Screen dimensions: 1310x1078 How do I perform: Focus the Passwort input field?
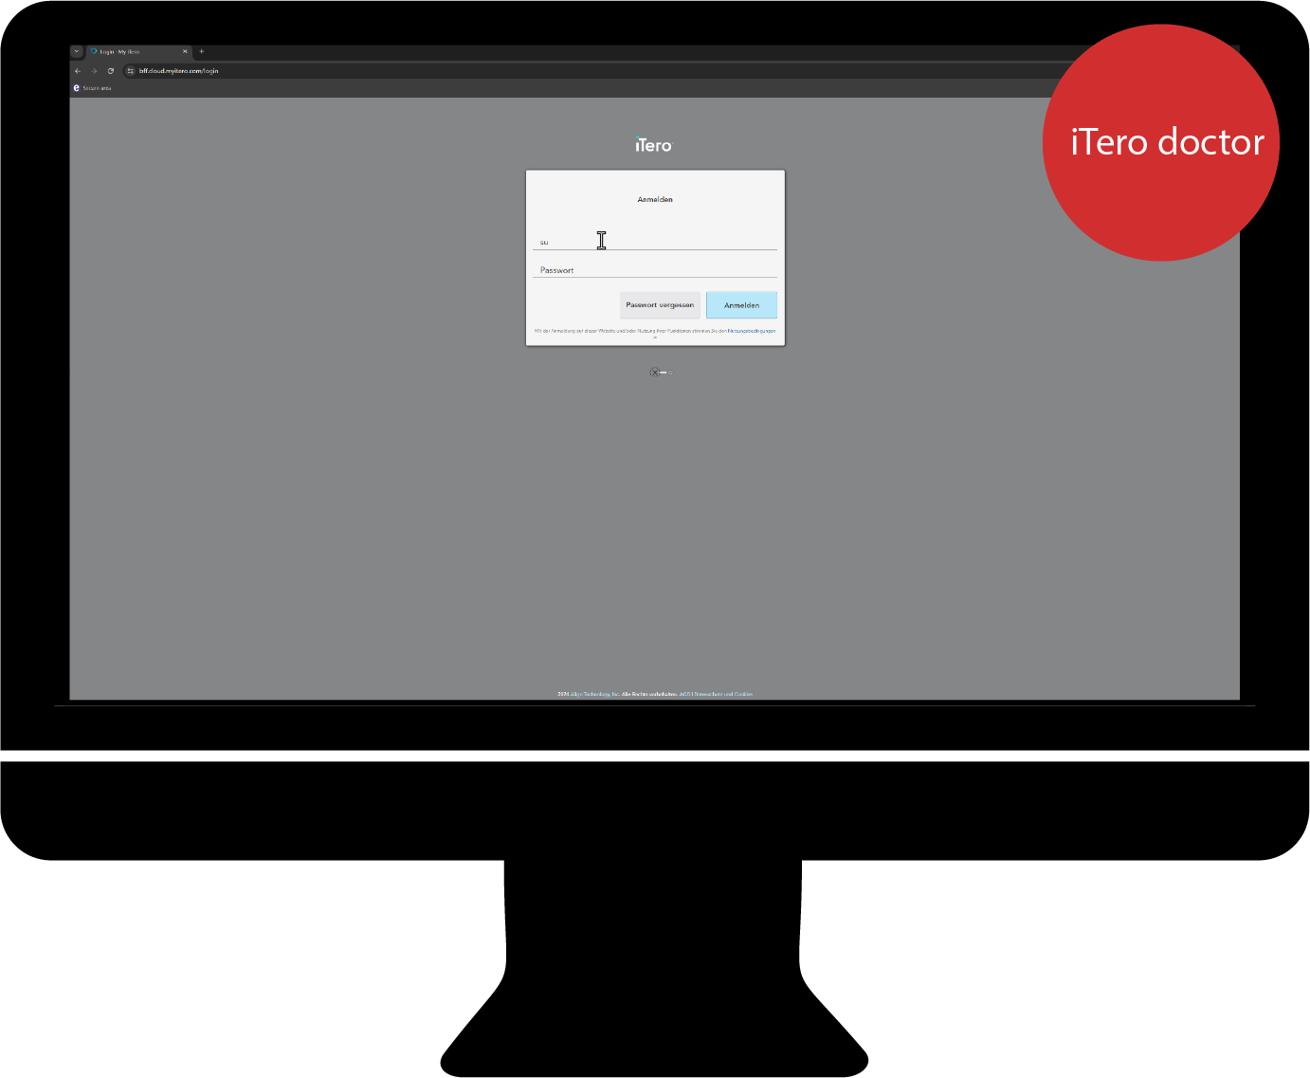point(655,270)
